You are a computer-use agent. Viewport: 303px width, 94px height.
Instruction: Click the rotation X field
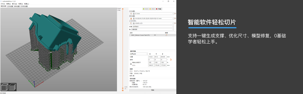[x=151, y=60]
